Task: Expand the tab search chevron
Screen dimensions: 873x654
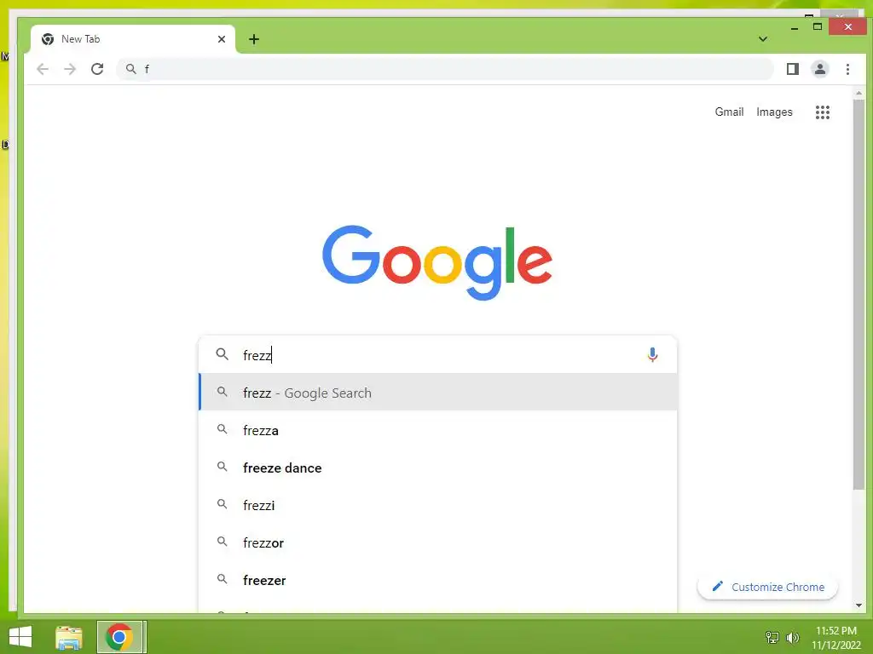Action: [763, 39]
